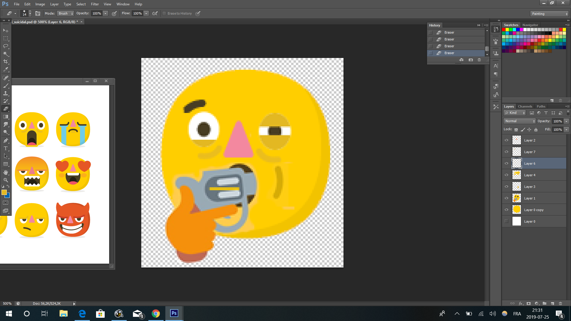
Task: Open the Normal blend mode dropdown
Action: [x=520, y=121]
